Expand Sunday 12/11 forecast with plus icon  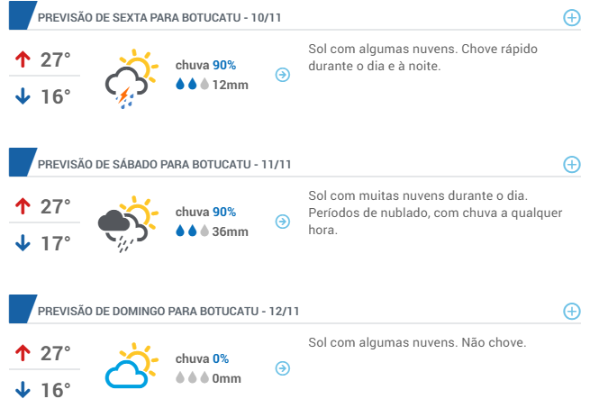pyautogui.click(x=572, y=312)
